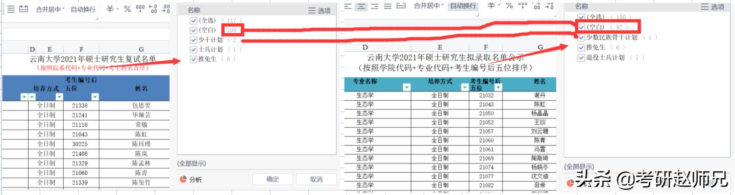Open 合并居中 dropdown in right spreadsheet toolbar

pos(428,6)
